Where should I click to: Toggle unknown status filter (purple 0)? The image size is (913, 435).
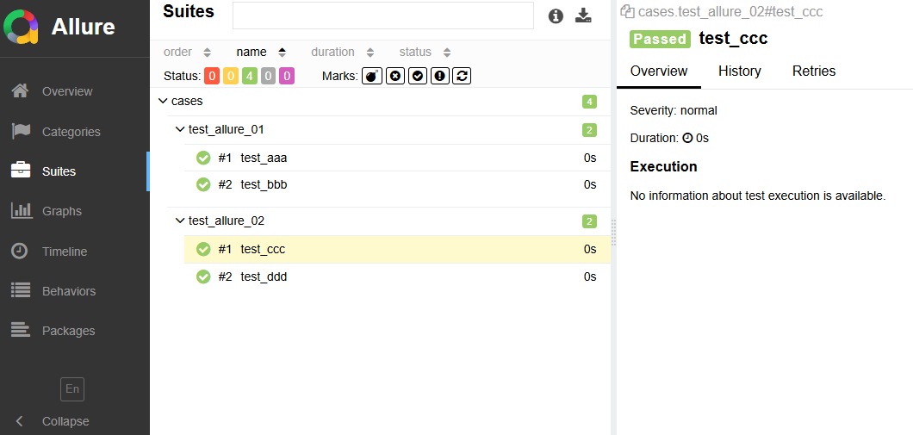tap(287, 76)
